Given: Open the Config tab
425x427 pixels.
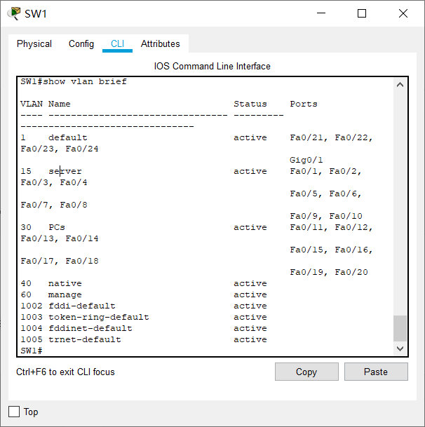Looking at the screenshot, I should click(x=81, y=44).
